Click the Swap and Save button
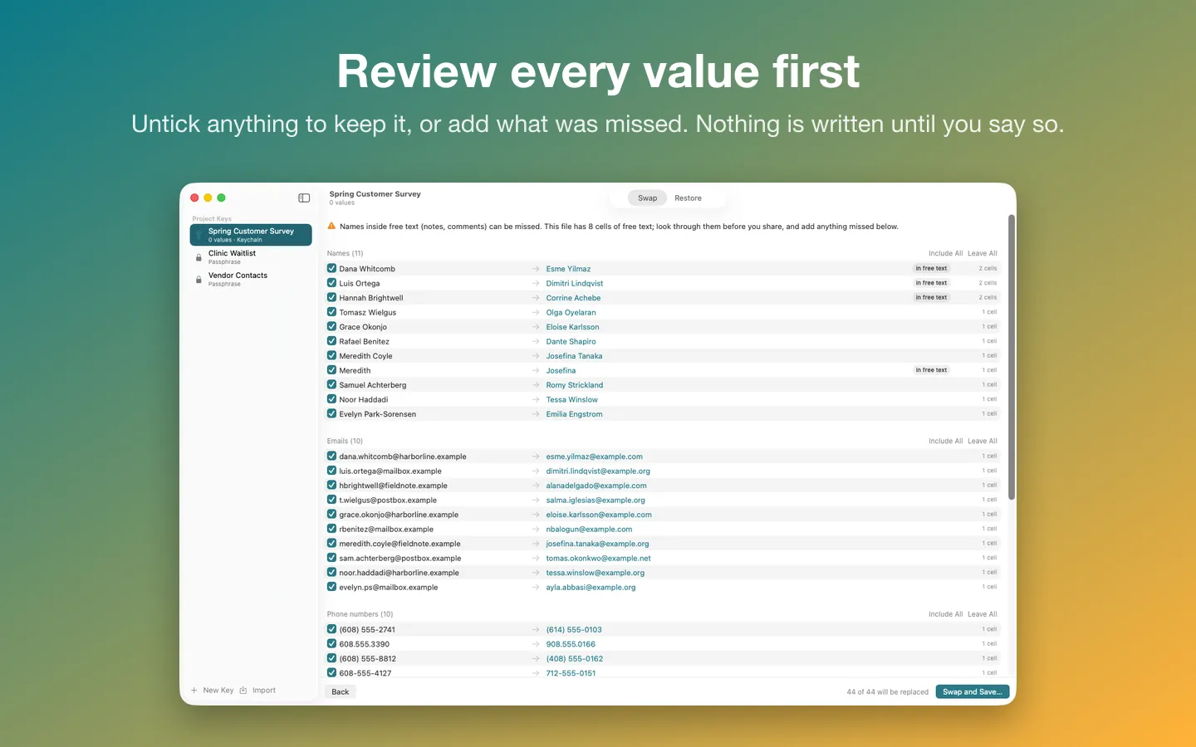This screenshot has height=747, width=1196. click(972, 691)
